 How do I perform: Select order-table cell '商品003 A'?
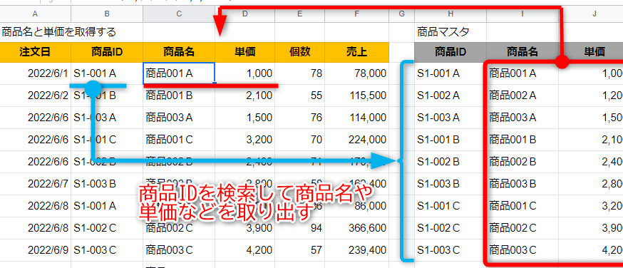(179, 118)
